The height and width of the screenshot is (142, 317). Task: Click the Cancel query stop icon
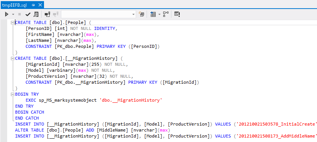[x=20, y=14]
